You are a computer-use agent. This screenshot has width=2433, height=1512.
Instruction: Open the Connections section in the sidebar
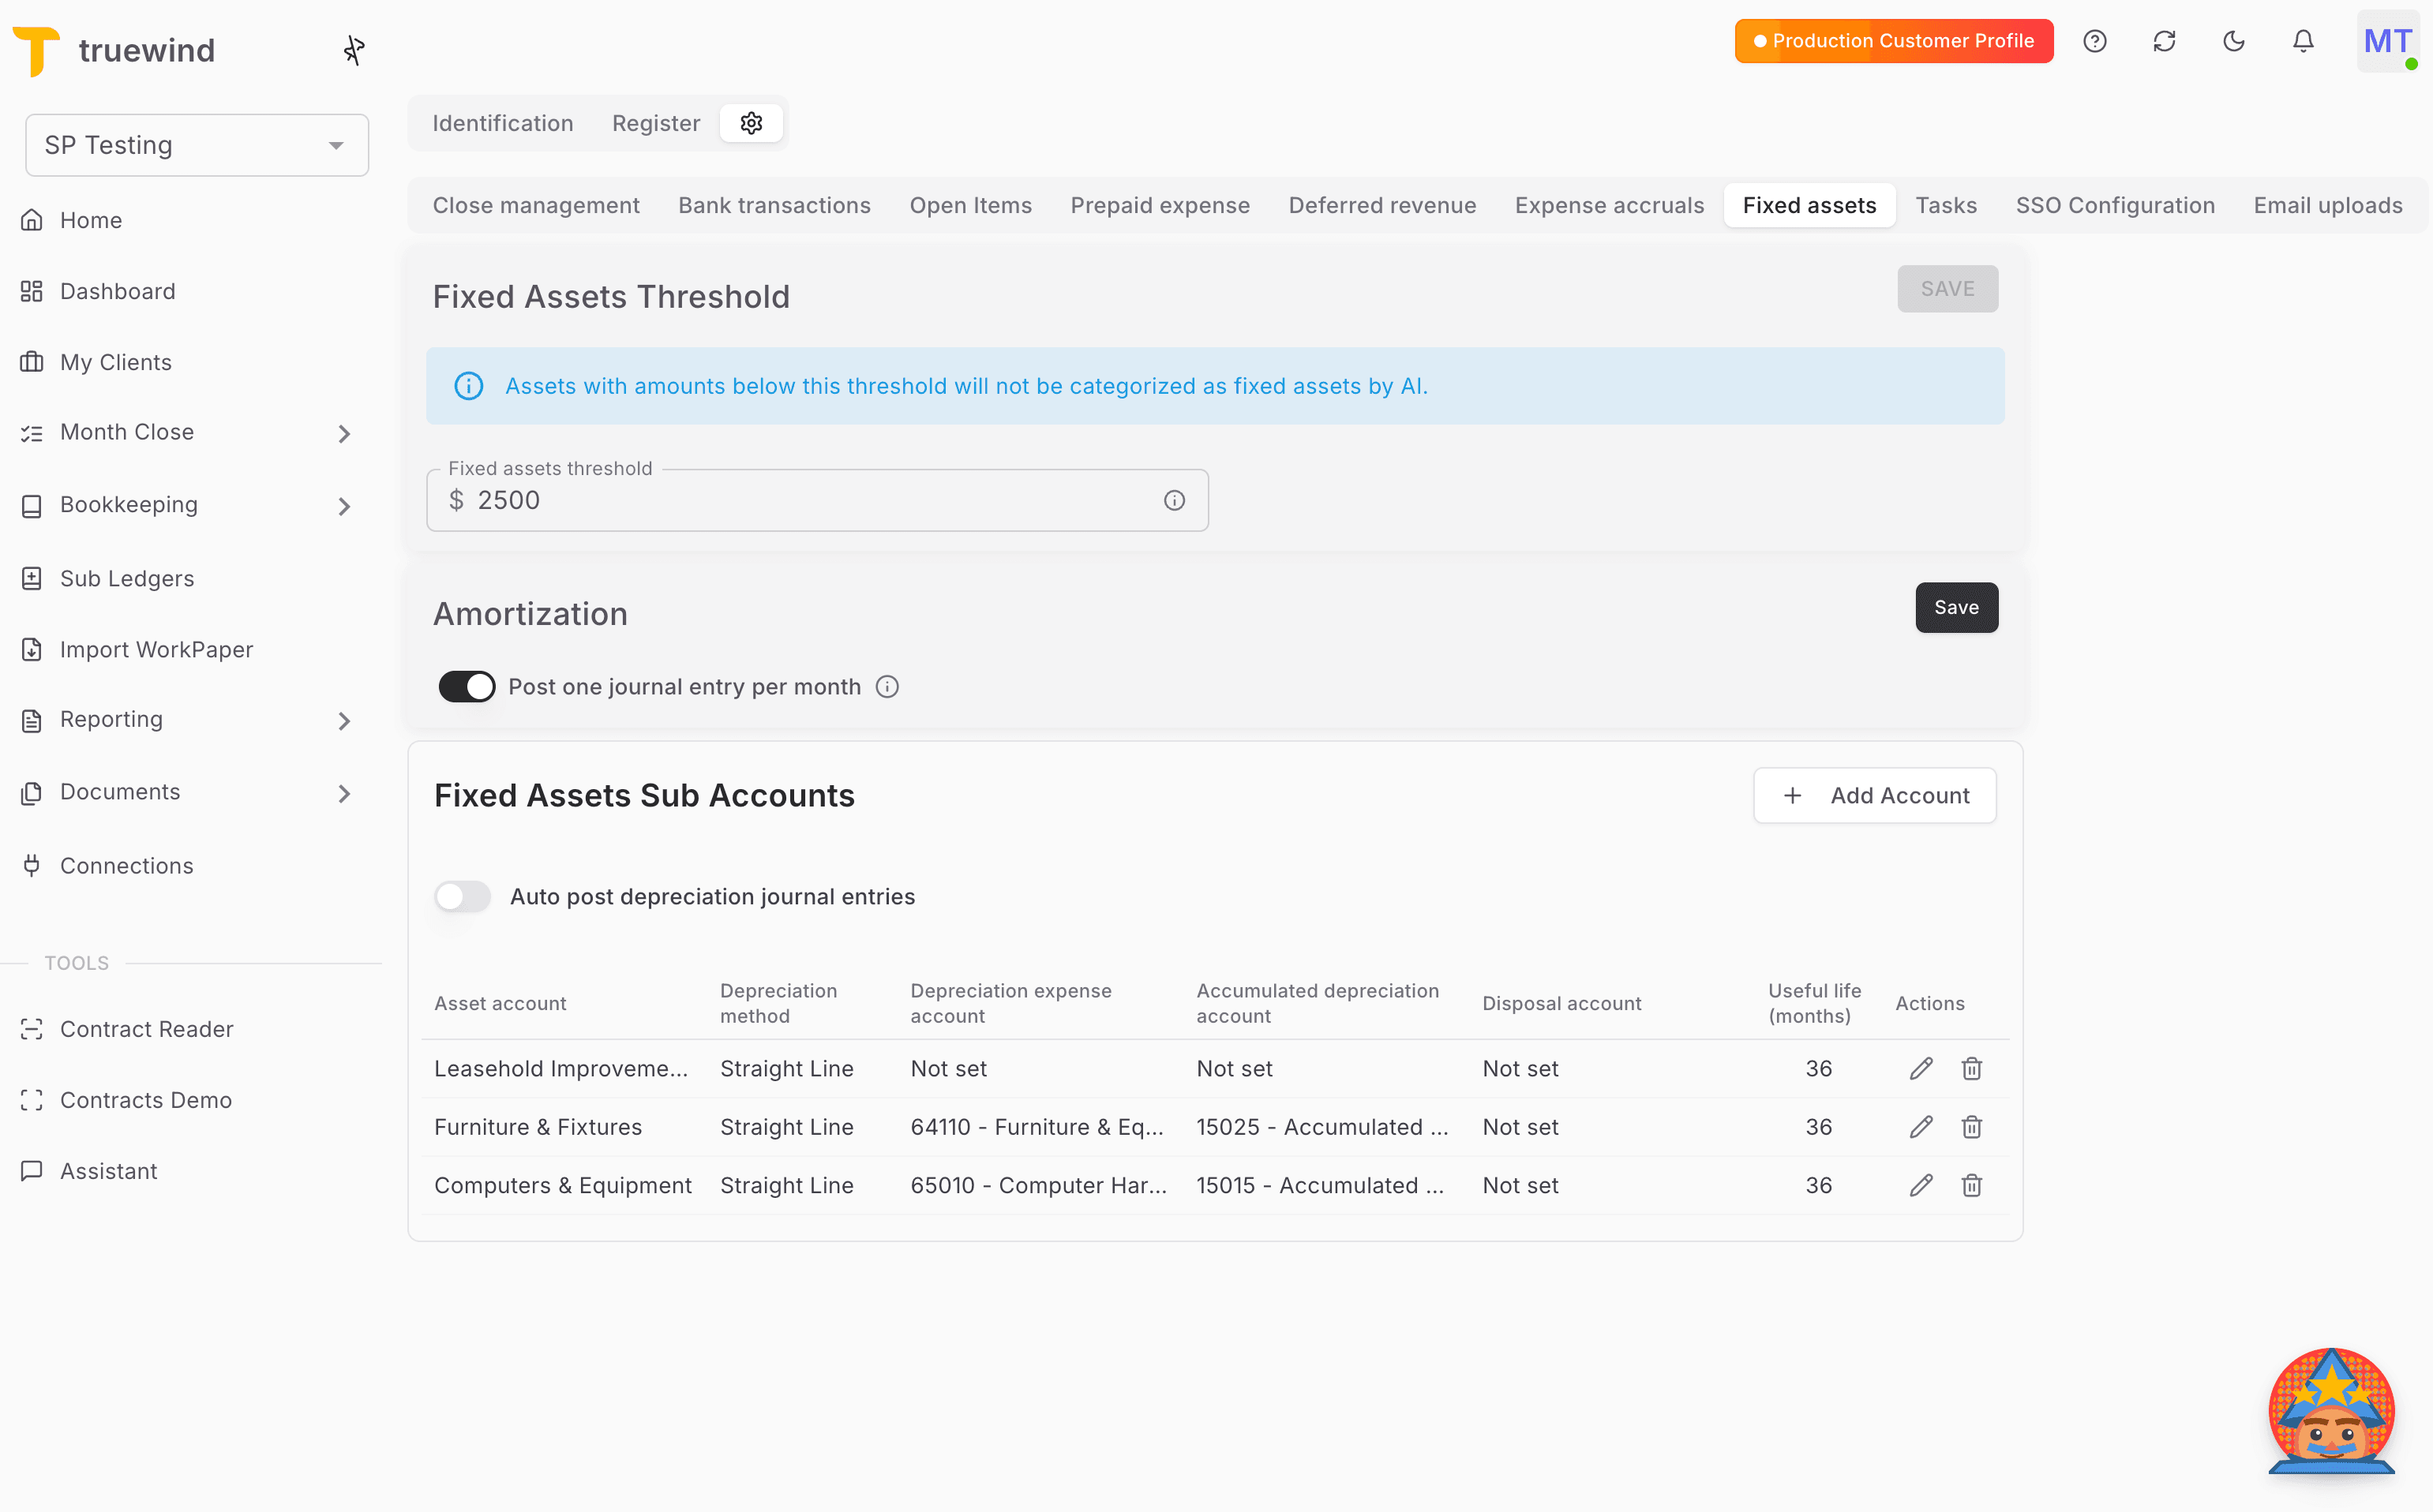126,865
